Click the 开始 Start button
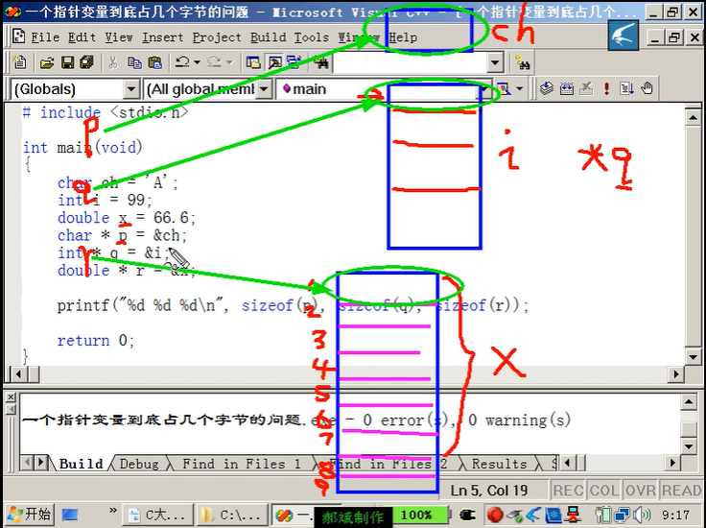Image resolution: width=706 pixels, height=528 pixels. click(30, 515)
